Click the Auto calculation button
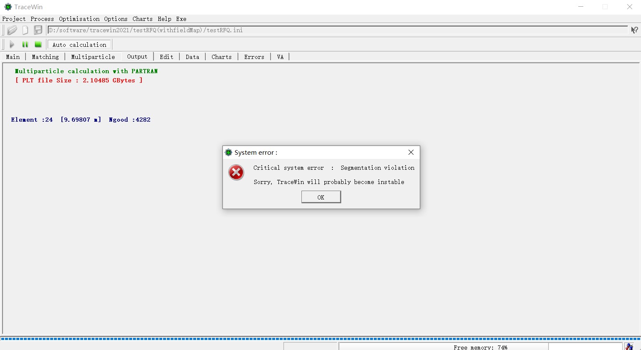 pyautogui.click(x=79, y=45)
